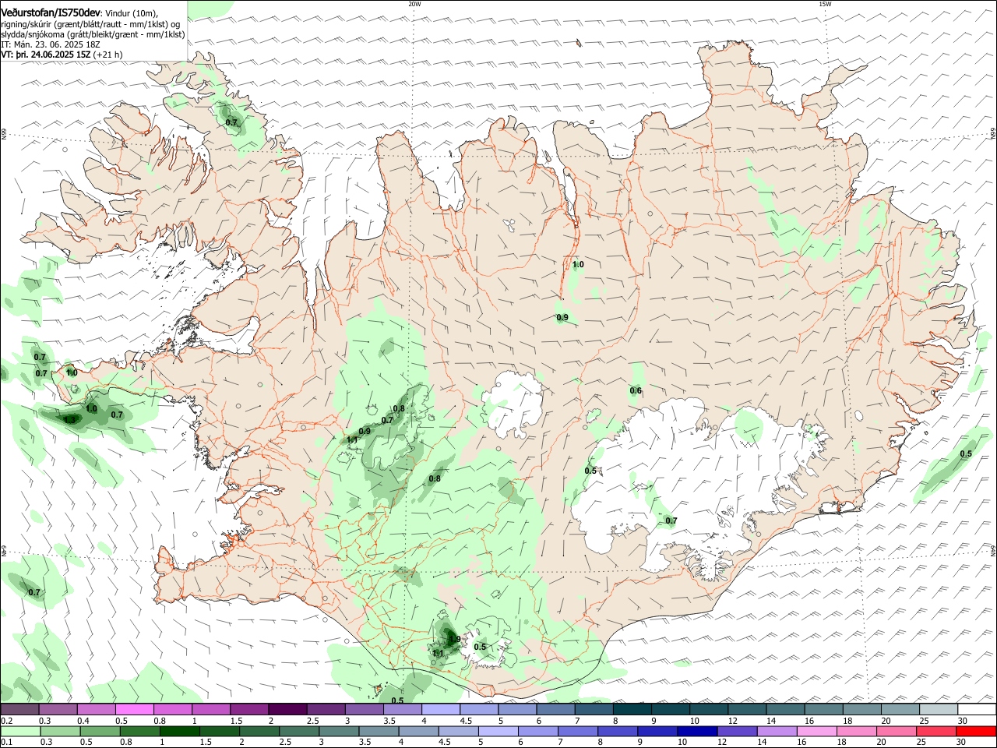The image size is (997, 748).
Task: Pick the darkest green swatch above lower-row label 1
Action: [x=179, y=732]
